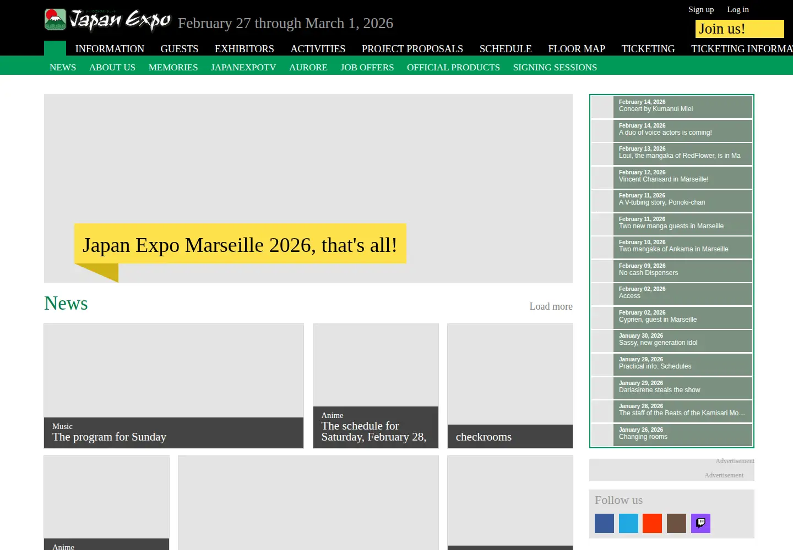Open the ACTIVITIES menu
This screenshot has width=793, height=550.
(x=318, y=49)
